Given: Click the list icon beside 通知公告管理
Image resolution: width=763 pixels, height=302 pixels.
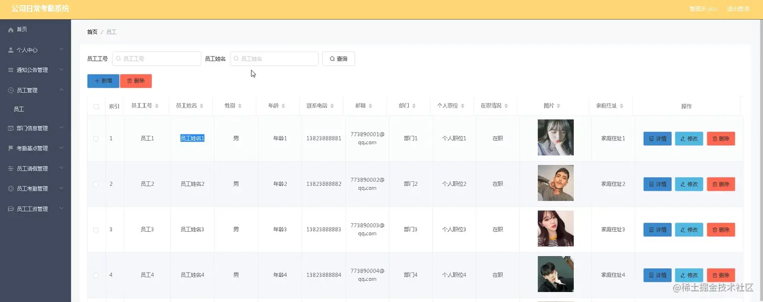Looking at the screenshot, I should click(11, 70).
